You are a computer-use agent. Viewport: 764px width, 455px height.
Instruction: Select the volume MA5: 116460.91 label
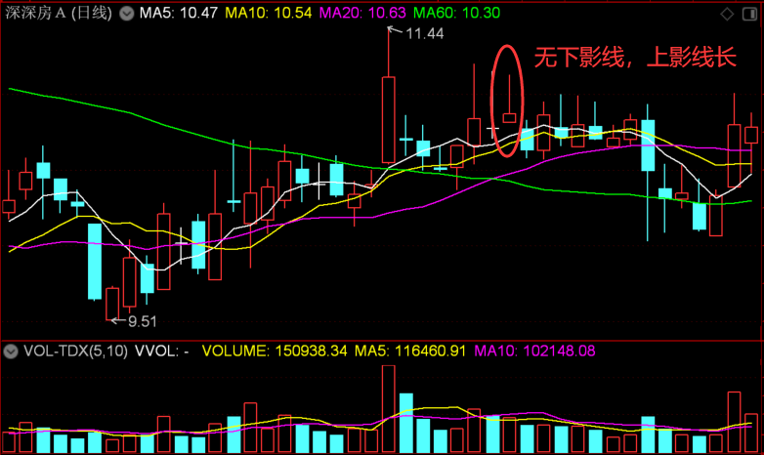(409, 352)
